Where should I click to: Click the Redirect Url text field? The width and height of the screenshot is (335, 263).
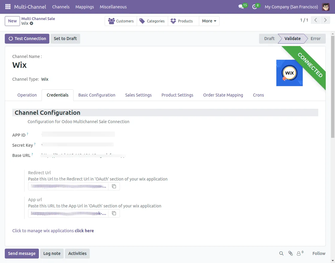coord(68,186)
